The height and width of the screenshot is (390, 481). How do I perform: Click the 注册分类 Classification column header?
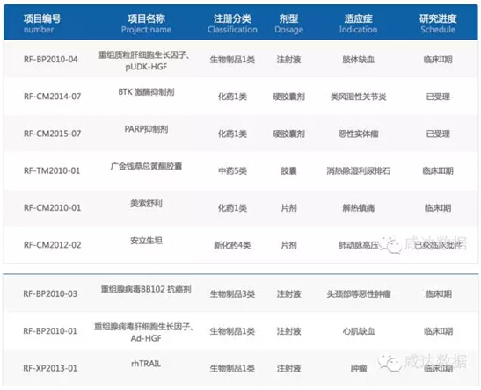point(232,24)
